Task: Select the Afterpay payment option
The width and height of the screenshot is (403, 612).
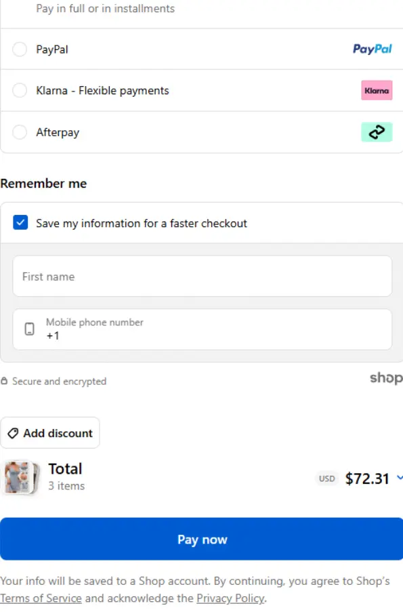Action: 20,132
